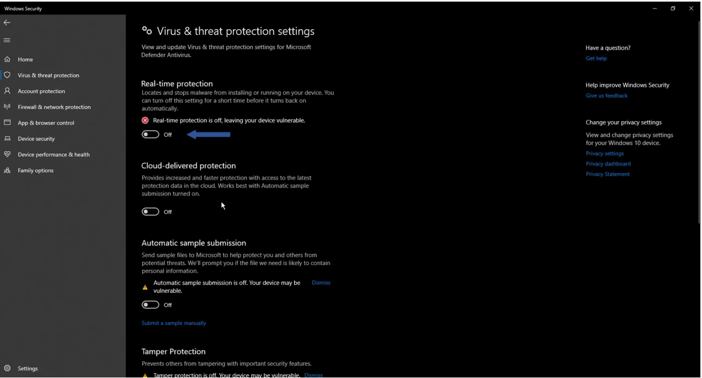This screenshot has width=702, height=378.
Task: Open Device performance & health heart icon
Action: point(7,154)
